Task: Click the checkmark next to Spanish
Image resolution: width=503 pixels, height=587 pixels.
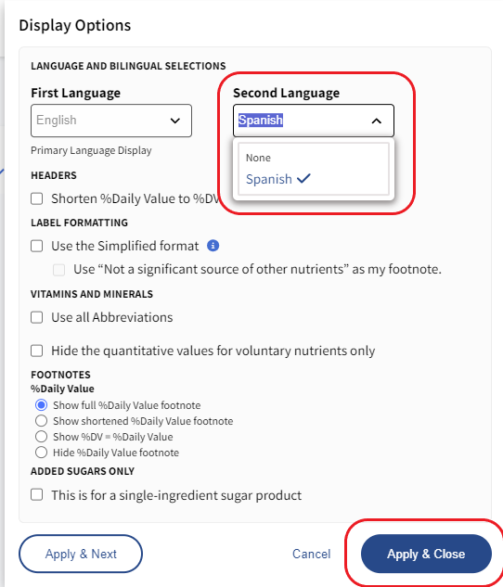Action: (303, 179)
